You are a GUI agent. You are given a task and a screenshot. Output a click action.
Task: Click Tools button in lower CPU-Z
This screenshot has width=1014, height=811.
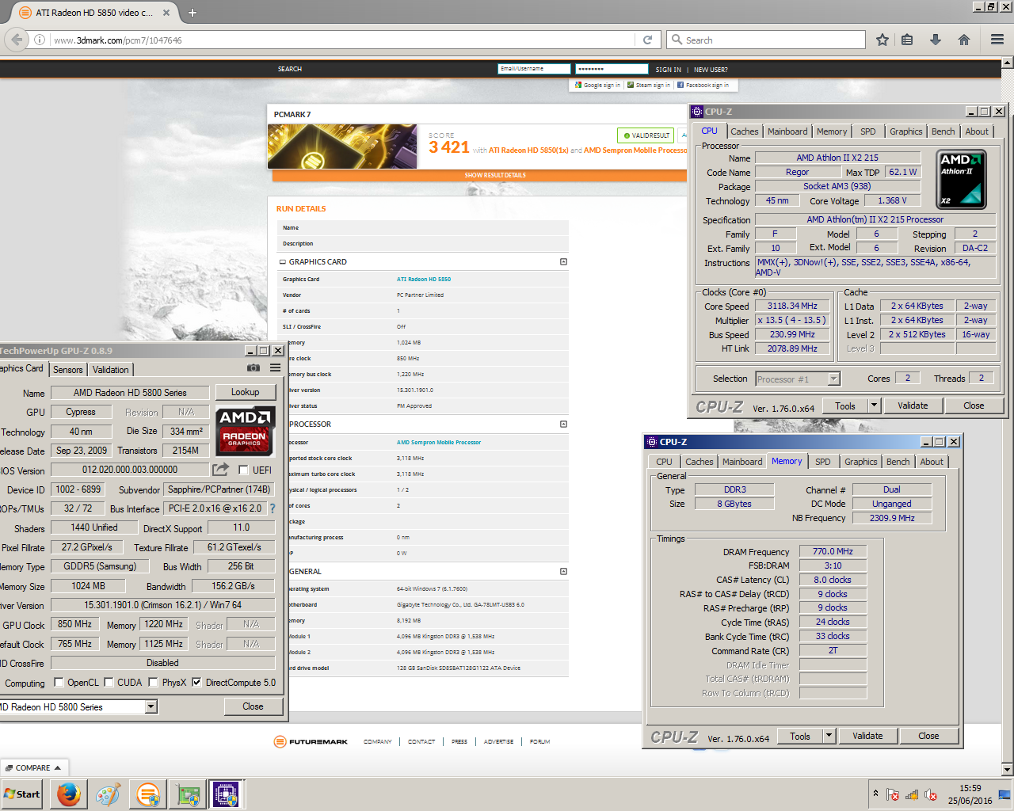coord(800,736)
